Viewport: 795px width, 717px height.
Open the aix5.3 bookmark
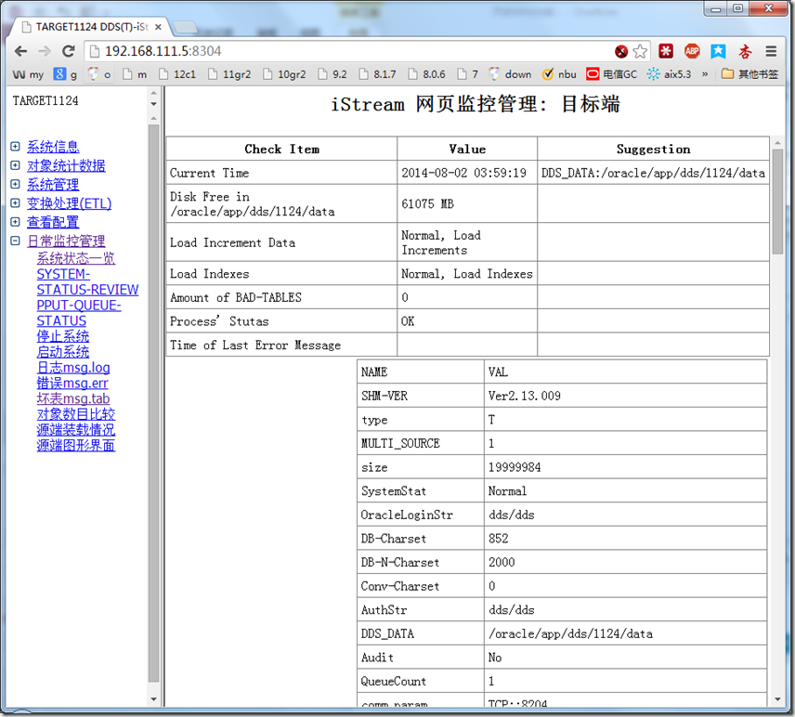670,74
